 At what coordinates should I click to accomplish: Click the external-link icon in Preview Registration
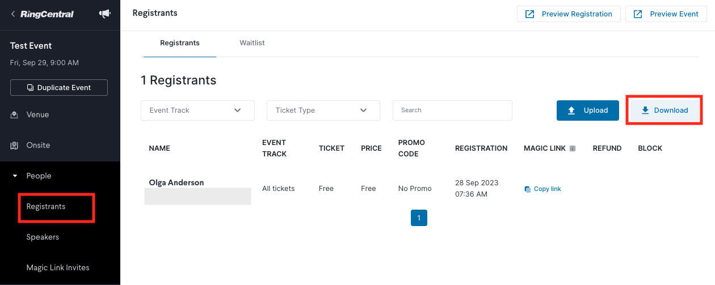point(530,14)
